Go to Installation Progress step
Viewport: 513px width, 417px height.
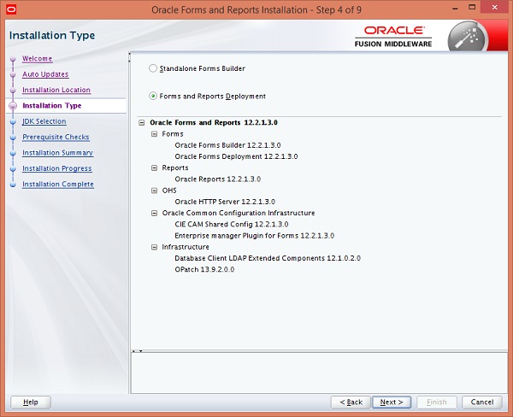[x=57, y=168]
